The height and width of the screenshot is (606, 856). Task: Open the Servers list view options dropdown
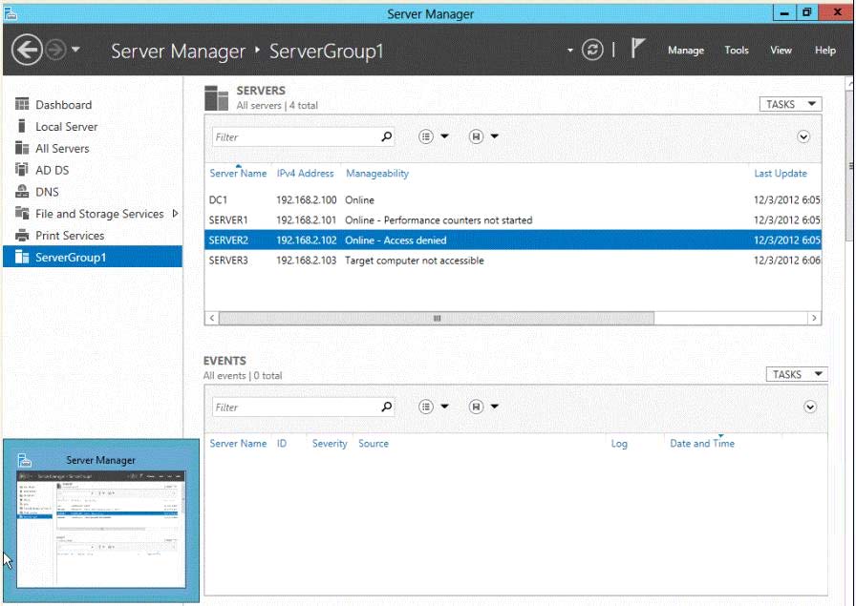[x=434, y=136]
